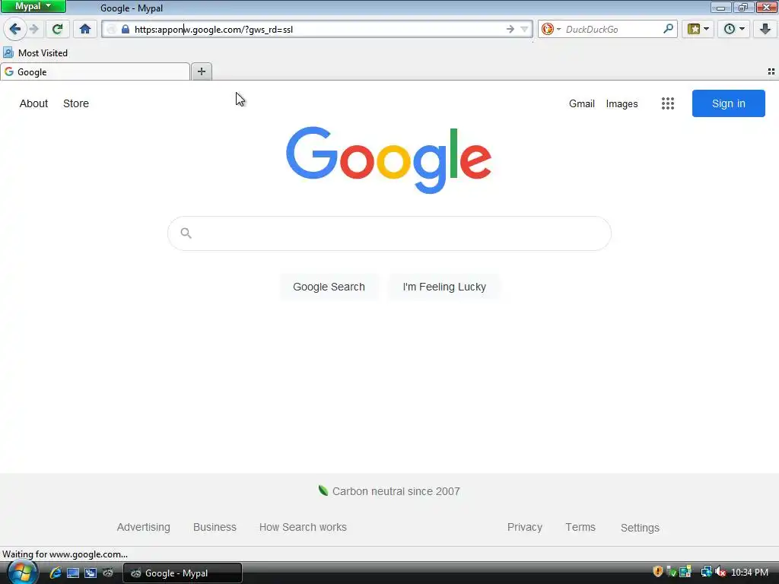Open the About link
The width and height of the screenshot is (779, 584).
(x=33, y=103)
